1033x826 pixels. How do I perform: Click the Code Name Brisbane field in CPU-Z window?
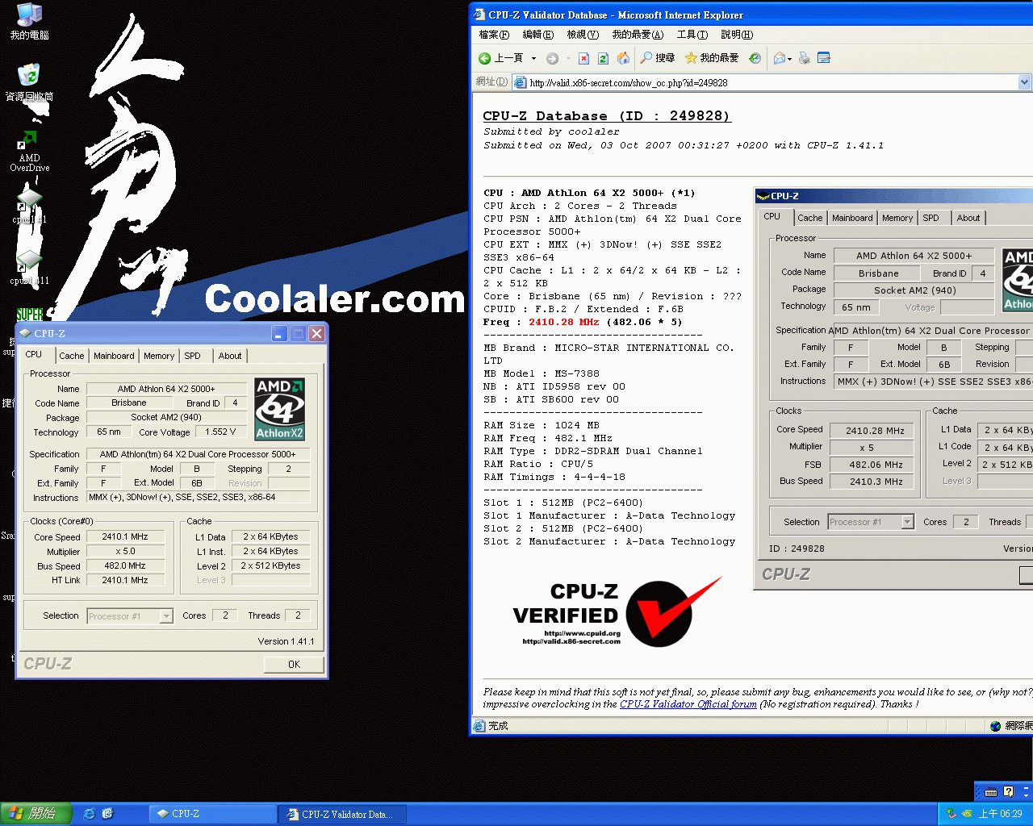[129, 403]
